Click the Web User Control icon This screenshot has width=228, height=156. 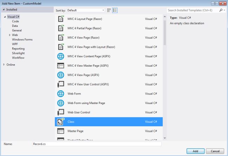point(61,112)
